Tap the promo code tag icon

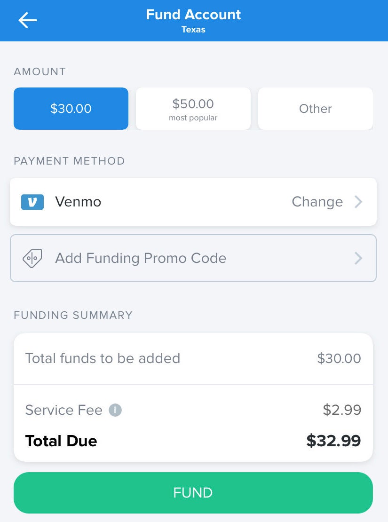pos(32,258)
